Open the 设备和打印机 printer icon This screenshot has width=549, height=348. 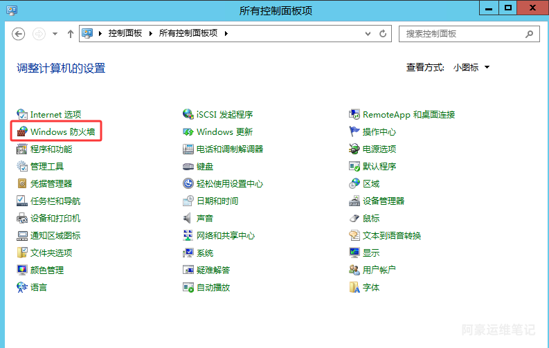22,218
